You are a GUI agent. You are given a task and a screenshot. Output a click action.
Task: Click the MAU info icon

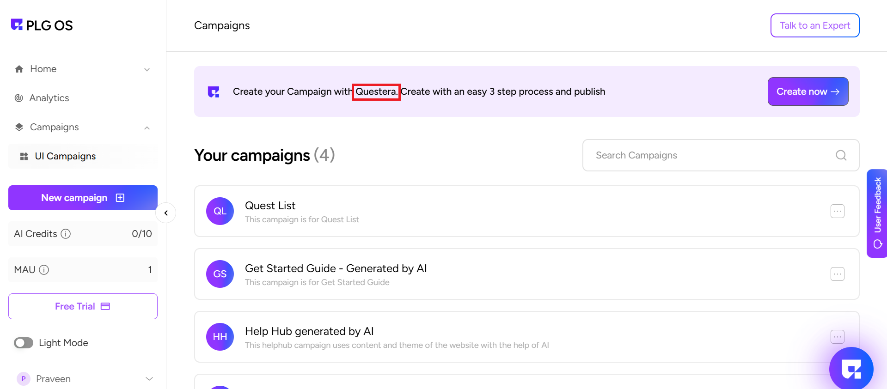44,270
